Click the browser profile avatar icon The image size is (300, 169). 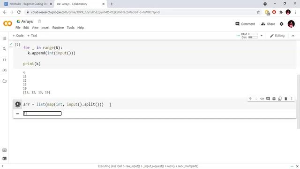[288, 12]
